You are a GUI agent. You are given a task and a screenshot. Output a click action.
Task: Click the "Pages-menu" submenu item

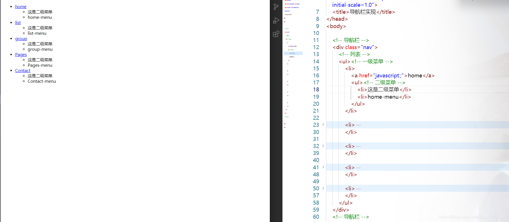pos(40,65)
